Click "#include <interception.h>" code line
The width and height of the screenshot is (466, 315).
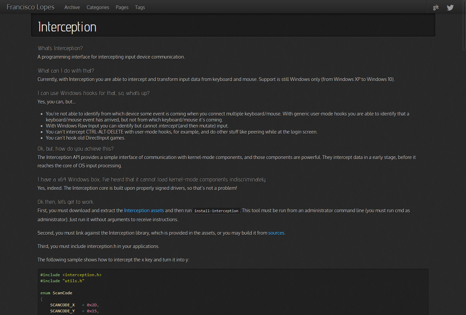71,275
